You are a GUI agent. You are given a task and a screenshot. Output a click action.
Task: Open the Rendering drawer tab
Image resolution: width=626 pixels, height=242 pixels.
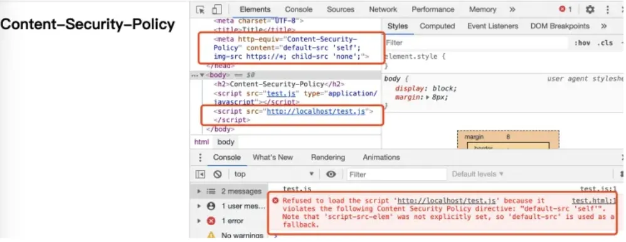coord(328,158)
